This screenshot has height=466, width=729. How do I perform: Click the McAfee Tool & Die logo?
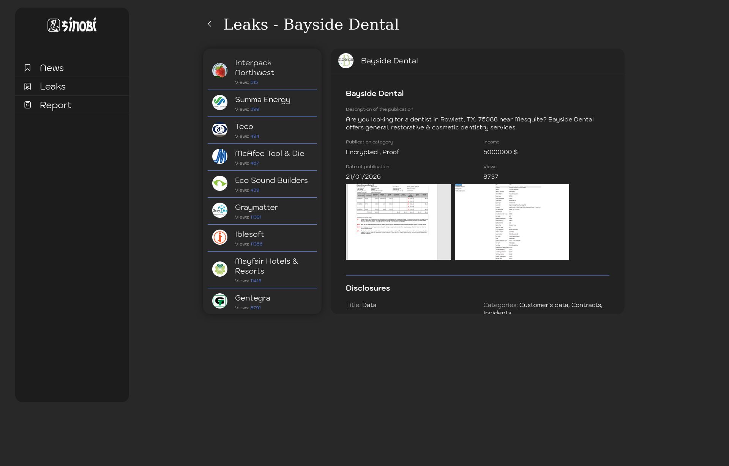220,156
